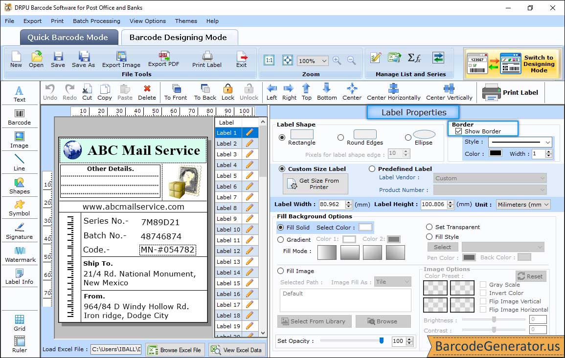Select Rectangle label shape
Image resolution: width=565 pixels, height=358 pixels.
[282, 137]
